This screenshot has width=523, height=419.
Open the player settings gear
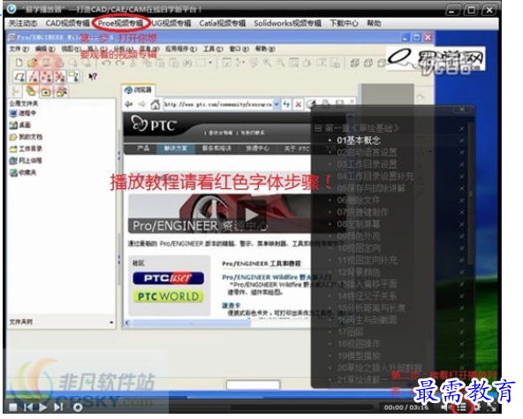point(477,407)
